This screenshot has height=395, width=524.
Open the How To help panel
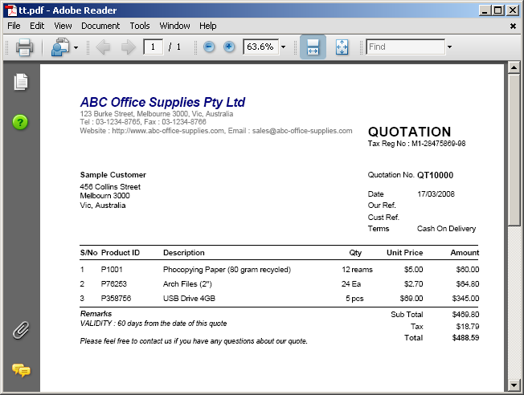21,122
